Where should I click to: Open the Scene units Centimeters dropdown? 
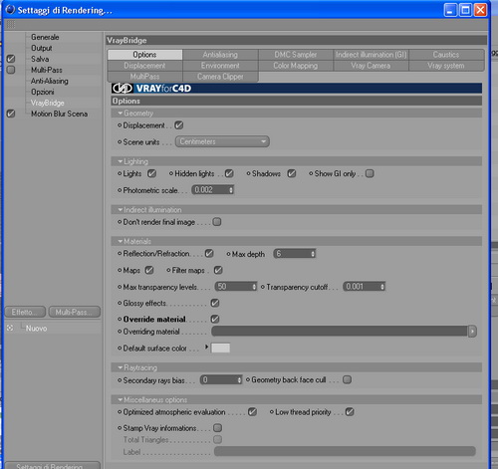point(222,141)
